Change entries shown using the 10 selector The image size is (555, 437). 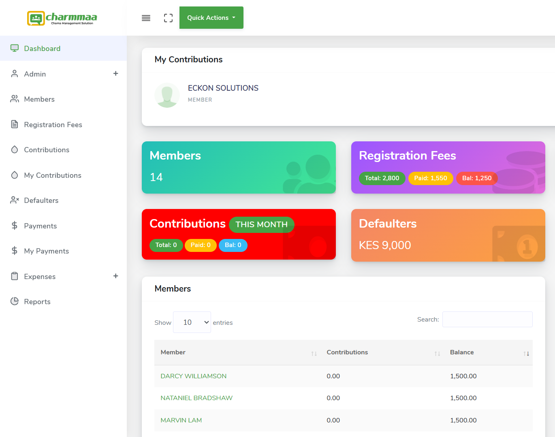pos(192,322)
